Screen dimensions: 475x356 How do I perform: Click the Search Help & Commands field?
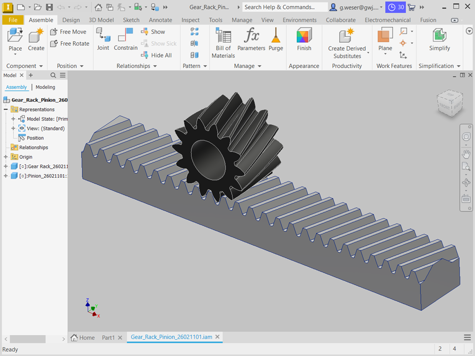(x=285, y=7)
